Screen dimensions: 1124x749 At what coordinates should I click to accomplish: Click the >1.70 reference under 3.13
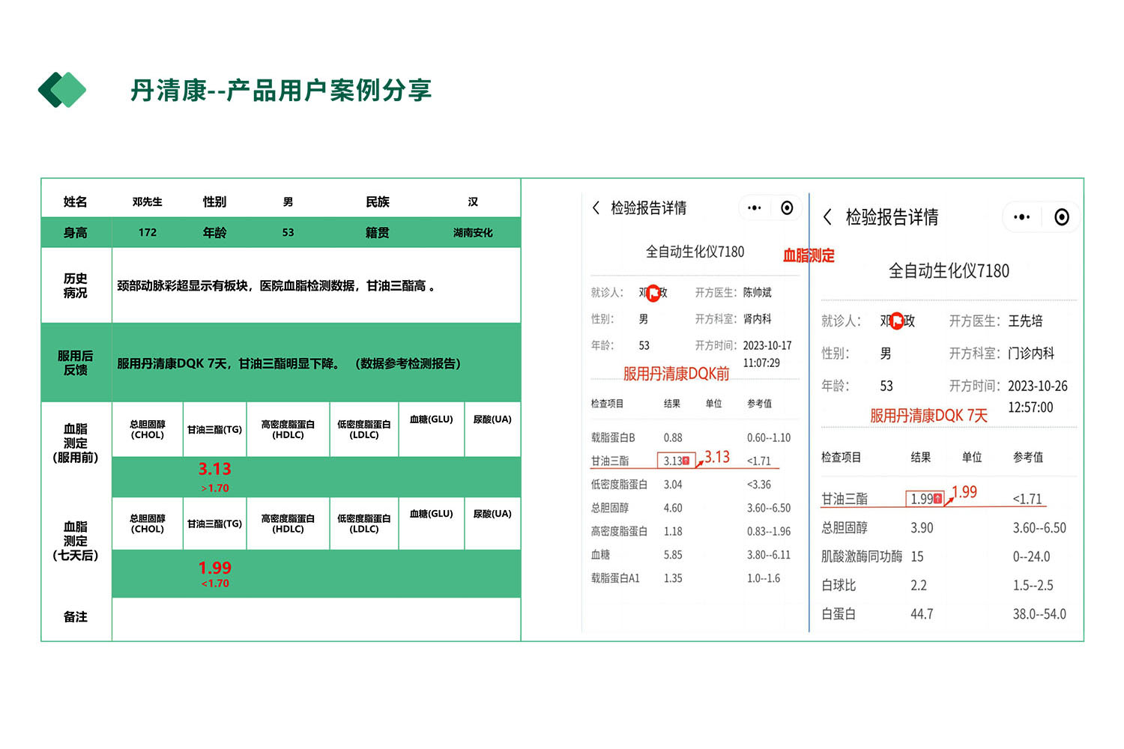pyautogui.click(x=215, y=488)
